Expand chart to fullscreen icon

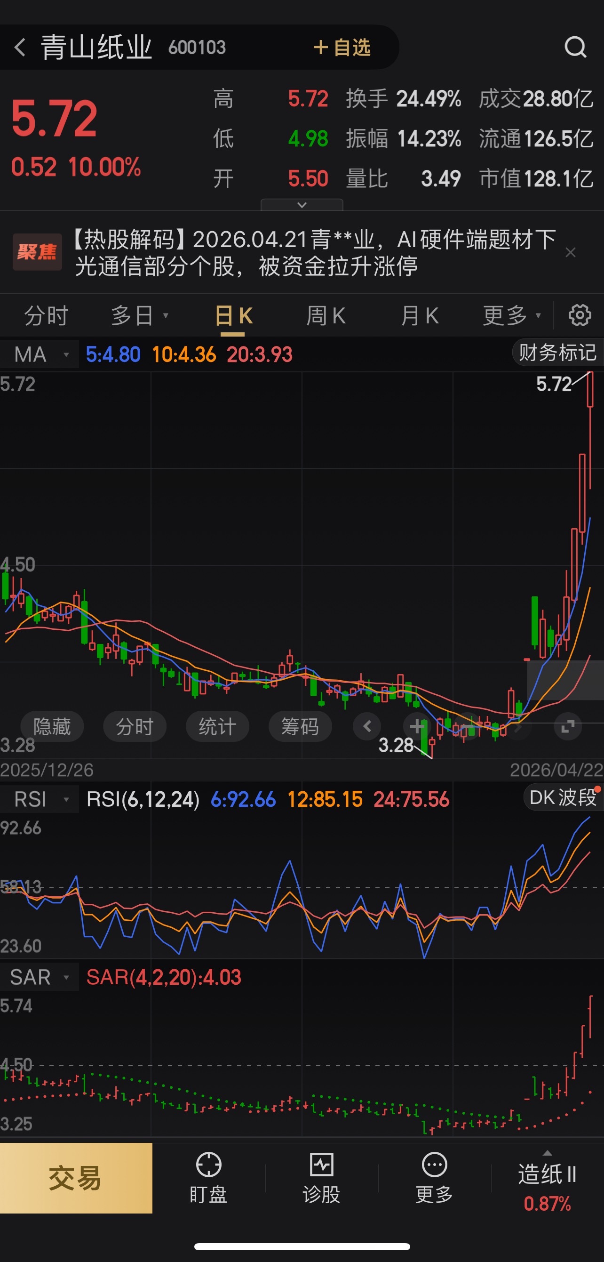(568, 726)
